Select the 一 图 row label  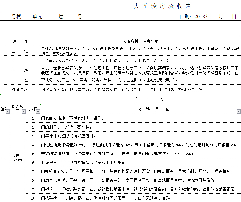pos(20,80)
